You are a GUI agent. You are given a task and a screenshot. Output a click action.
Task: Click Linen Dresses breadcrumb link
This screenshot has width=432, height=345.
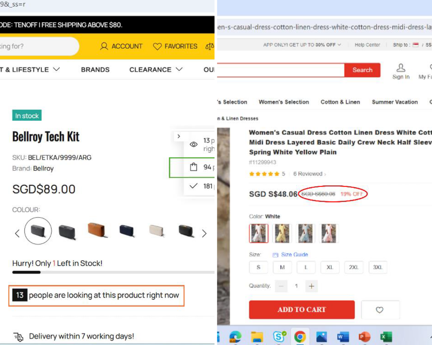coord(238,119)
